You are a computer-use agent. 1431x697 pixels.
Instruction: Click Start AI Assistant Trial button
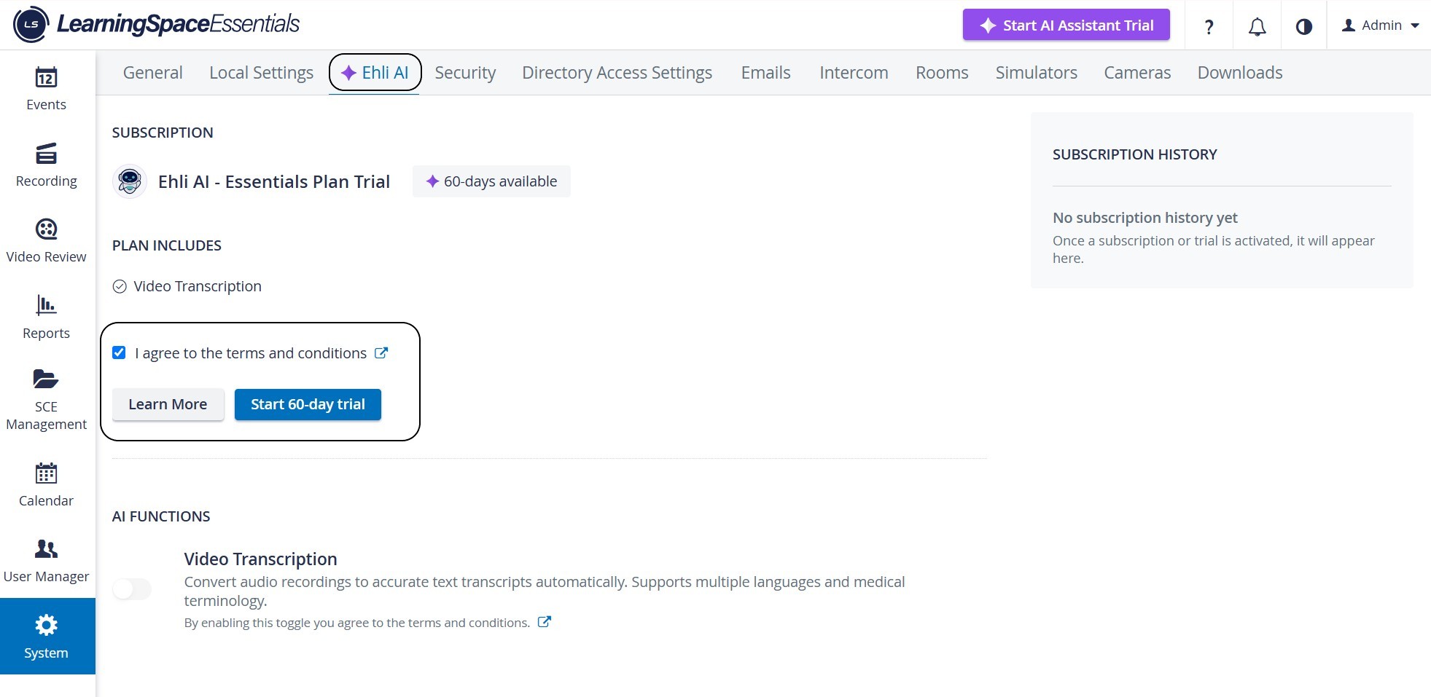[1066, 25]
